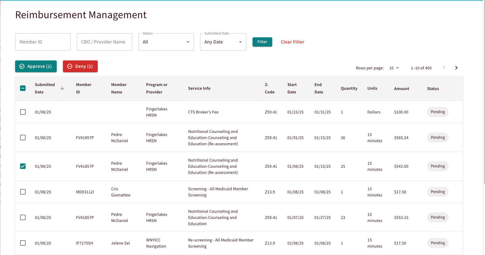The width and height of the screenshot is (485, 255).
Task: Click the Submitted Date sort arrow icon
Action: pyautogui.click(x=62, y=88)
